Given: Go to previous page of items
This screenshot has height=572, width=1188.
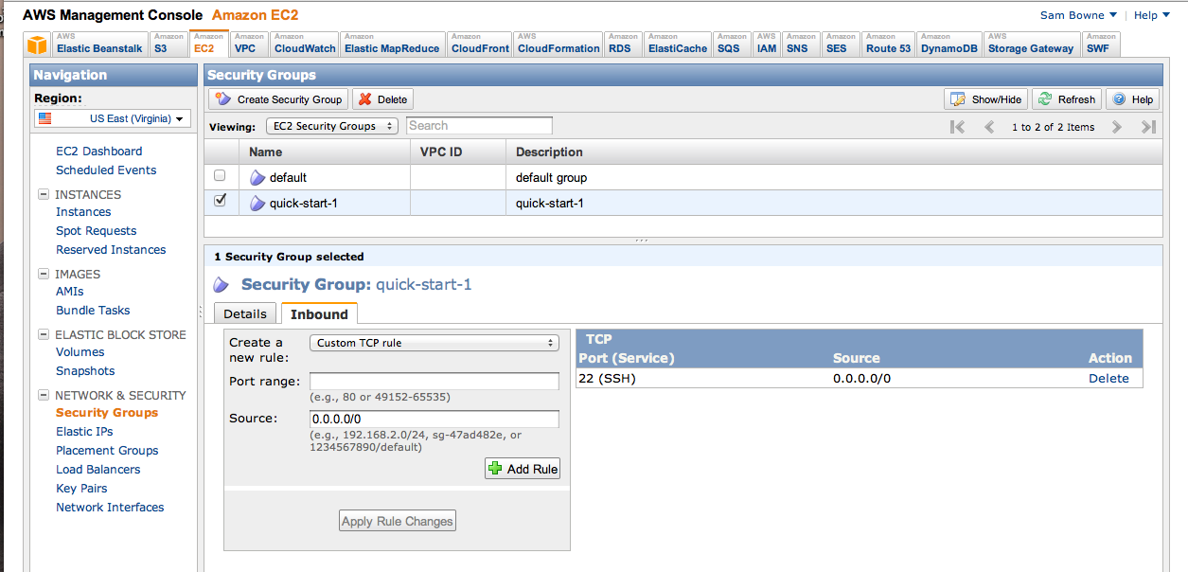Looking at the screenshot, I should 989,127.
